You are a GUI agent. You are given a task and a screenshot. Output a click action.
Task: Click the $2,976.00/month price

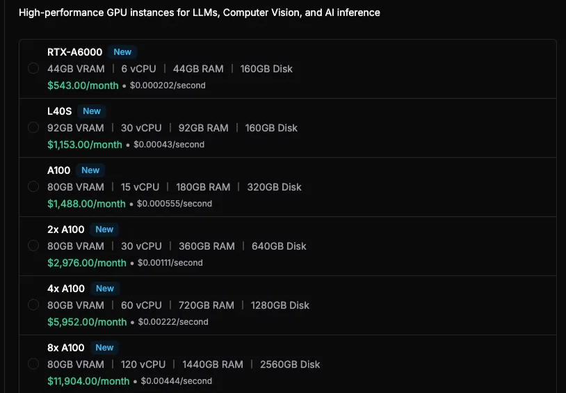pos(87,263)
